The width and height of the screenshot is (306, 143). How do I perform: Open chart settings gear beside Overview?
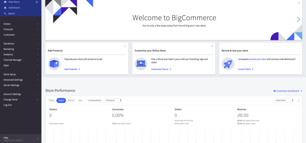point(299,101)
